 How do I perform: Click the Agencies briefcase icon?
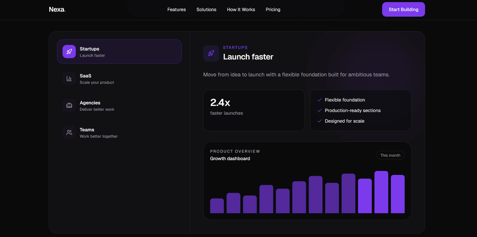pyautogui.click(x=69, y=105)
